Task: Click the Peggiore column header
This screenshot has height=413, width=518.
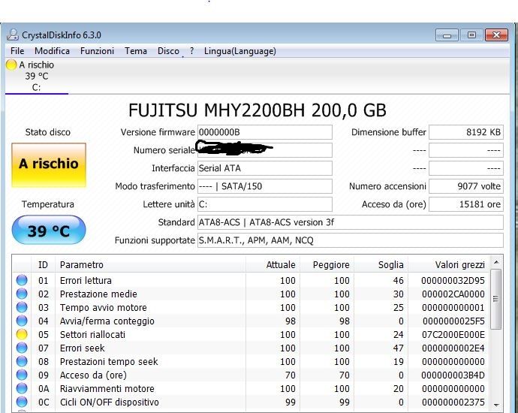Action: click(x=327, y=264)
